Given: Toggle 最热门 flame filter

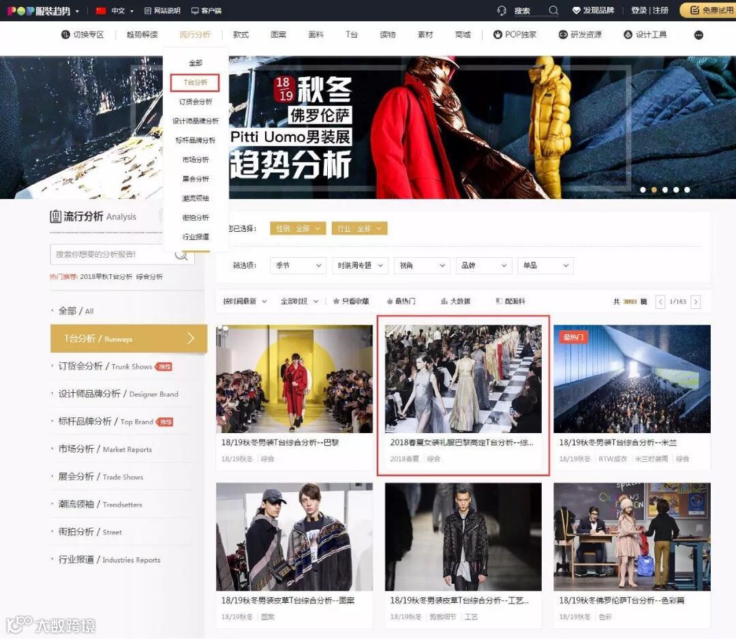Looking at the screenshot, I should point(401,301).
